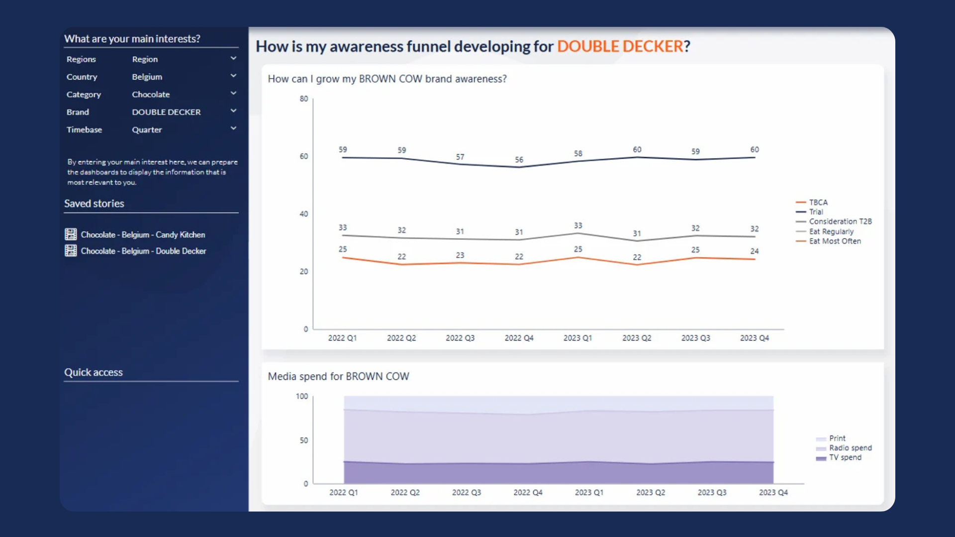Click the TV spend legend swatch
The width and height of the screenshot is (955, 537).
click(821, 458)
